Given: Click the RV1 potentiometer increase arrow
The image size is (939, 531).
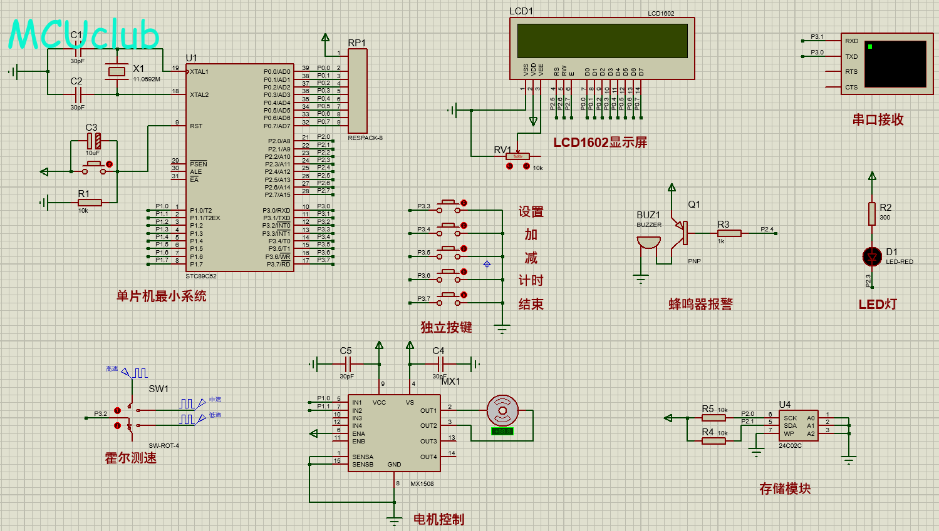Looking at the screenshot, I should pyautogui.click(x=526, y=166).
